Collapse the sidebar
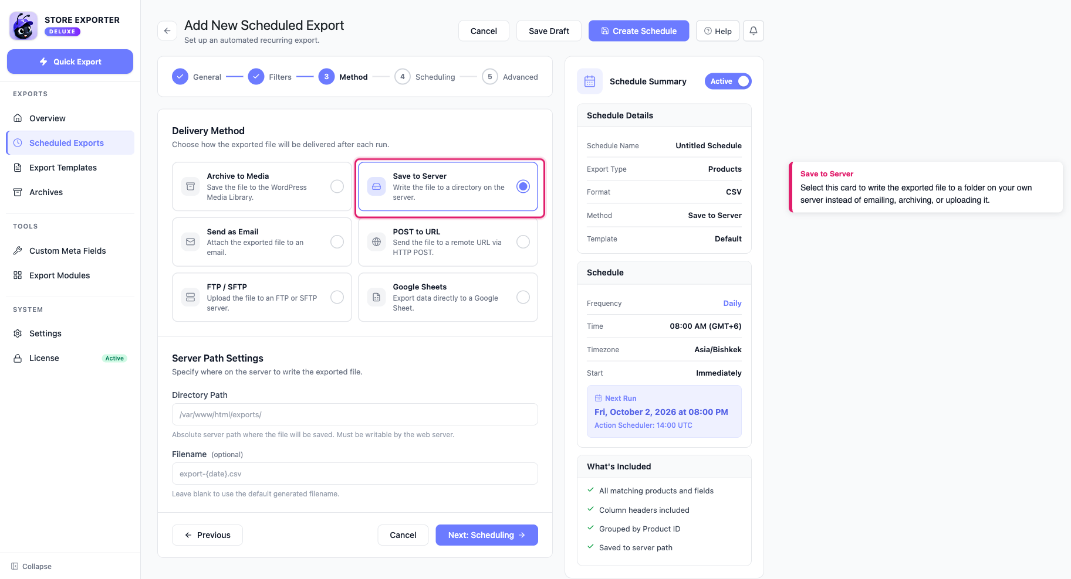This screenshot has height=579, width=1071. (32, 566)
